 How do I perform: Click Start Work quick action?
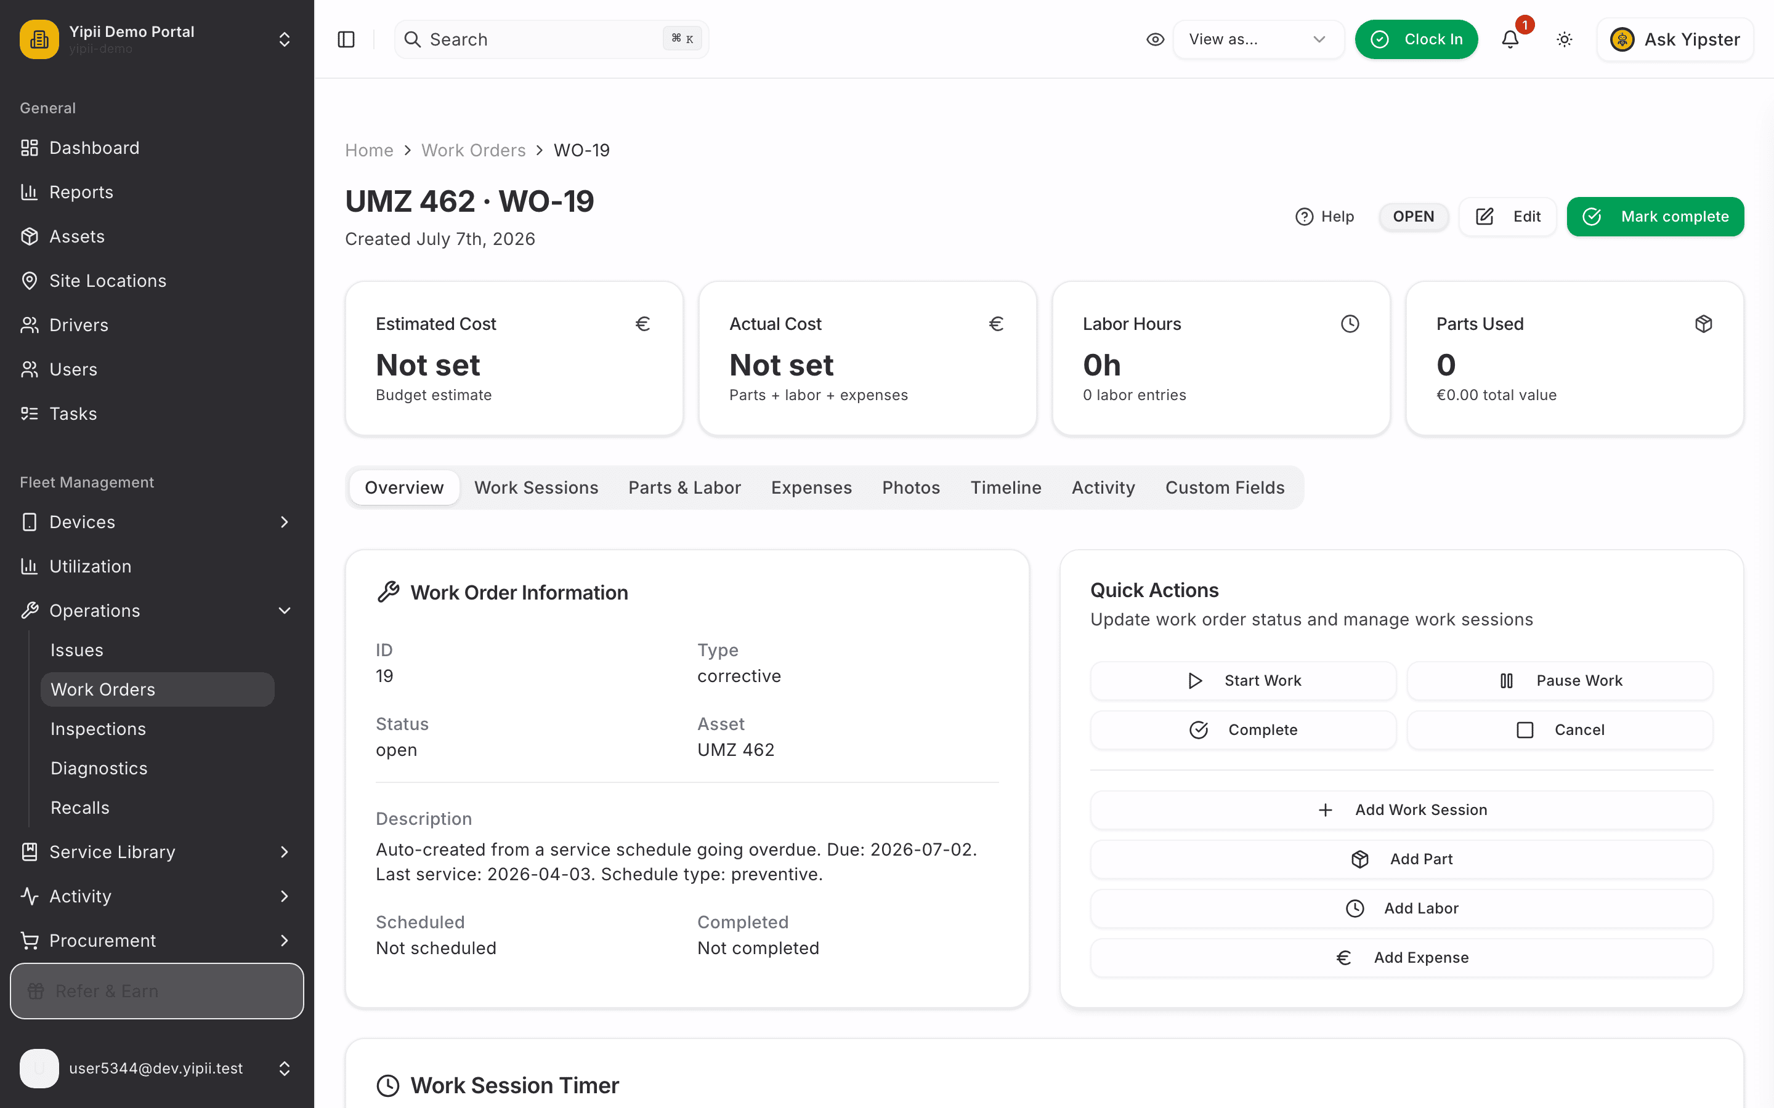[1243, 681]
